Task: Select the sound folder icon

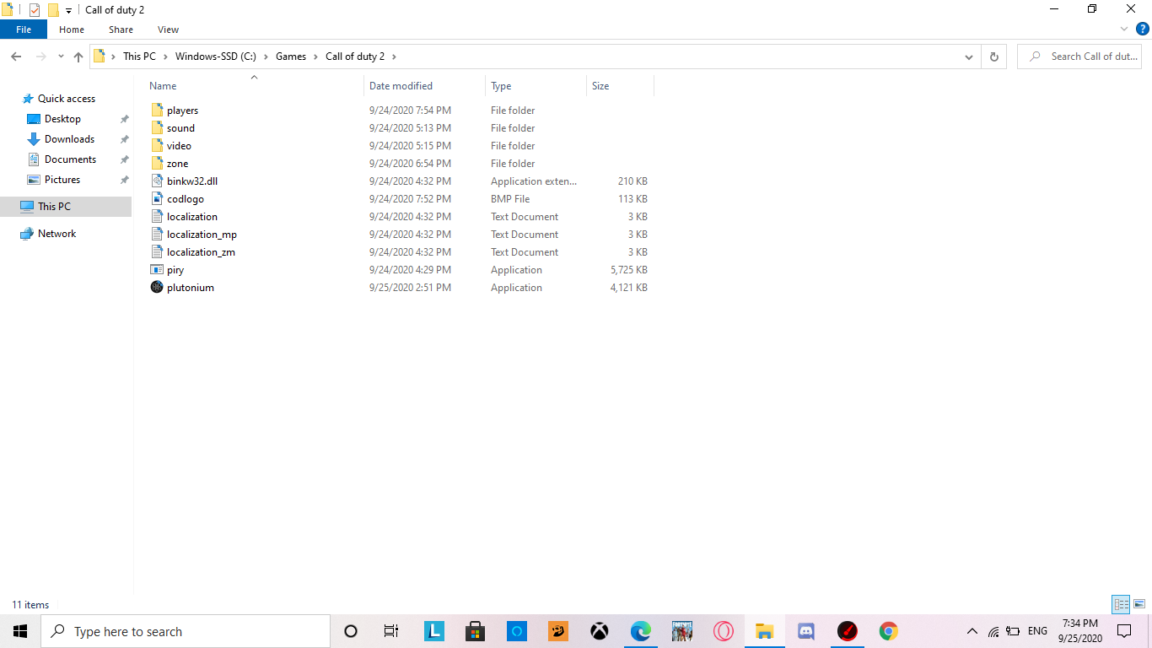Action: tap(157, 128)
